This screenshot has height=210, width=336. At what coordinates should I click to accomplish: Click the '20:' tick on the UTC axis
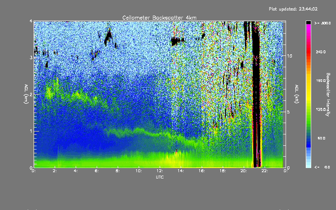coord(244,171)
